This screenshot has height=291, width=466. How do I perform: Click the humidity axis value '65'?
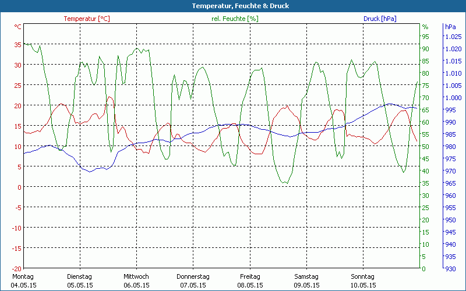point(426,110)
